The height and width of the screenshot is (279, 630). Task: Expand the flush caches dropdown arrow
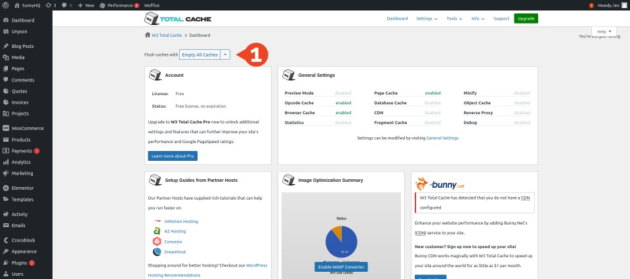225,54
